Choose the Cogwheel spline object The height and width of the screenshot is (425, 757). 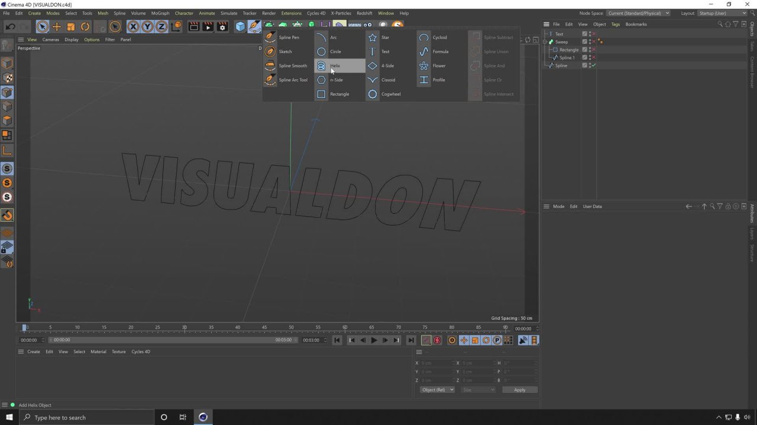(x=390, y=94)
